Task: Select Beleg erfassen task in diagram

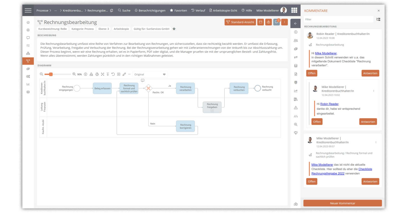Action: [102, 88]
